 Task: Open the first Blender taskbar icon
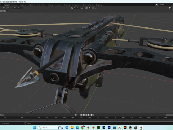[88, 127]
